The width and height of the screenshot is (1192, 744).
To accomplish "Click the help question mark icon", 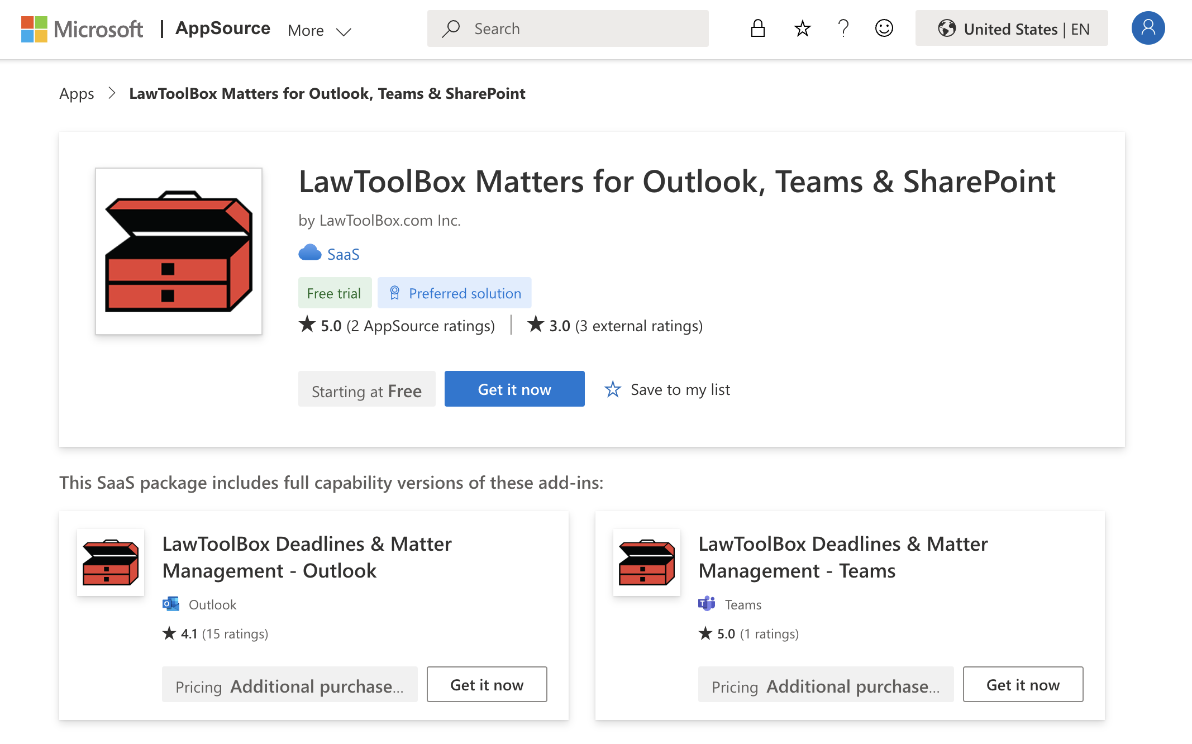I will (843, 28).
